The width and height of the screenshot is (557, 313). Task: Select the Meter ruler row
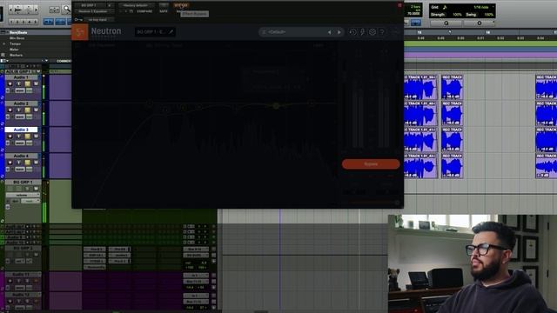[x=14, y=50]
